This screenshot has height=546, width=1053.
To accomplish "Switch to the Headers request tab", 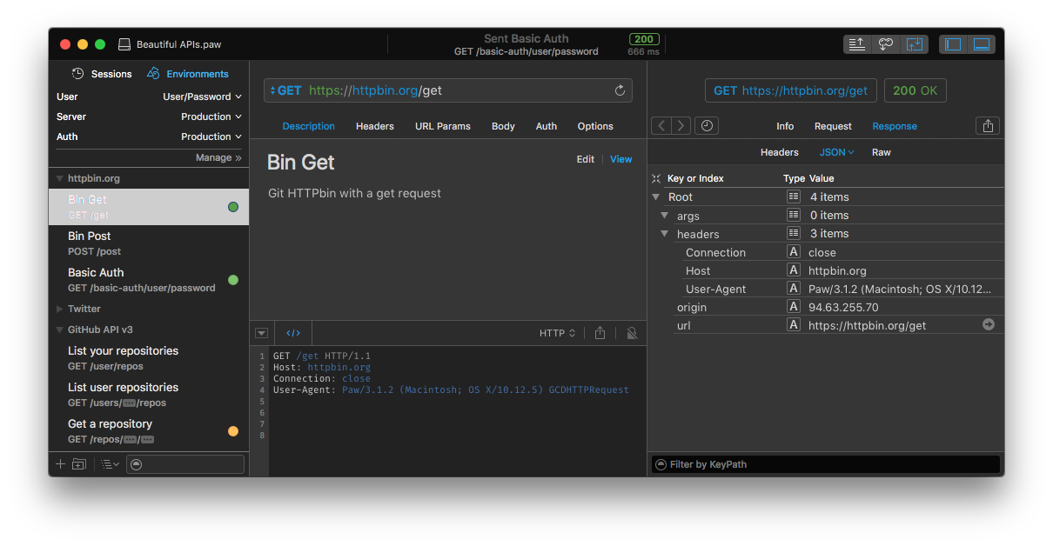I will click(x=375, y=126).
